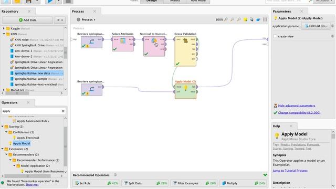Select springbankdrive new data in repository
The height and width of the screenshot is (189, 336).
(x=37, y=73)
